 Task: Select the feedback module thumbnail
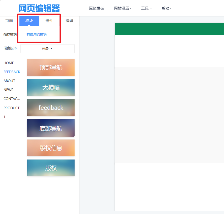coord(51,108)
